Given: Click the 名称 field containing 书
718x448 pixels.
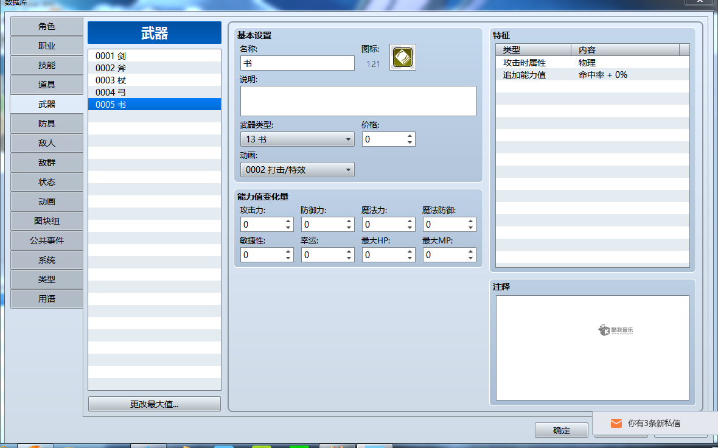Looking at the screenshot, I should [x=297, y=63].
